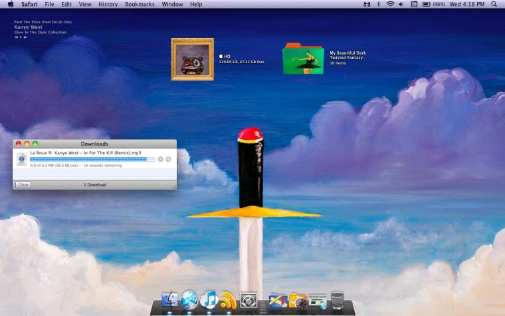Image resolution: width=505 pixels, height=316 pixels.
Task: Open the volume speaker icon in menu bar
Action: coord(401,4)
